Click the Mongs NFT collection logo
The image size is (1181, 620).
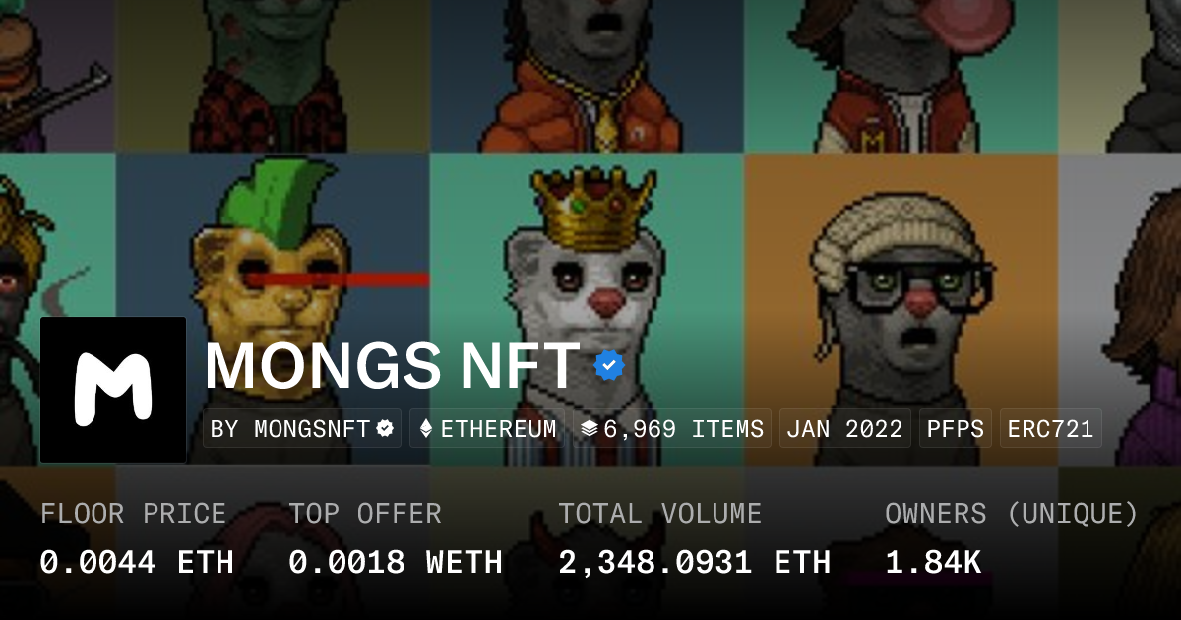[113, 390]
